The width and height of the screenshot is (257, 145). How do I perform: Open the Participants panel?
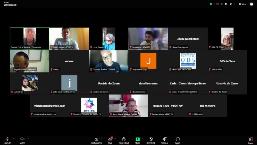tap(96, 141)
